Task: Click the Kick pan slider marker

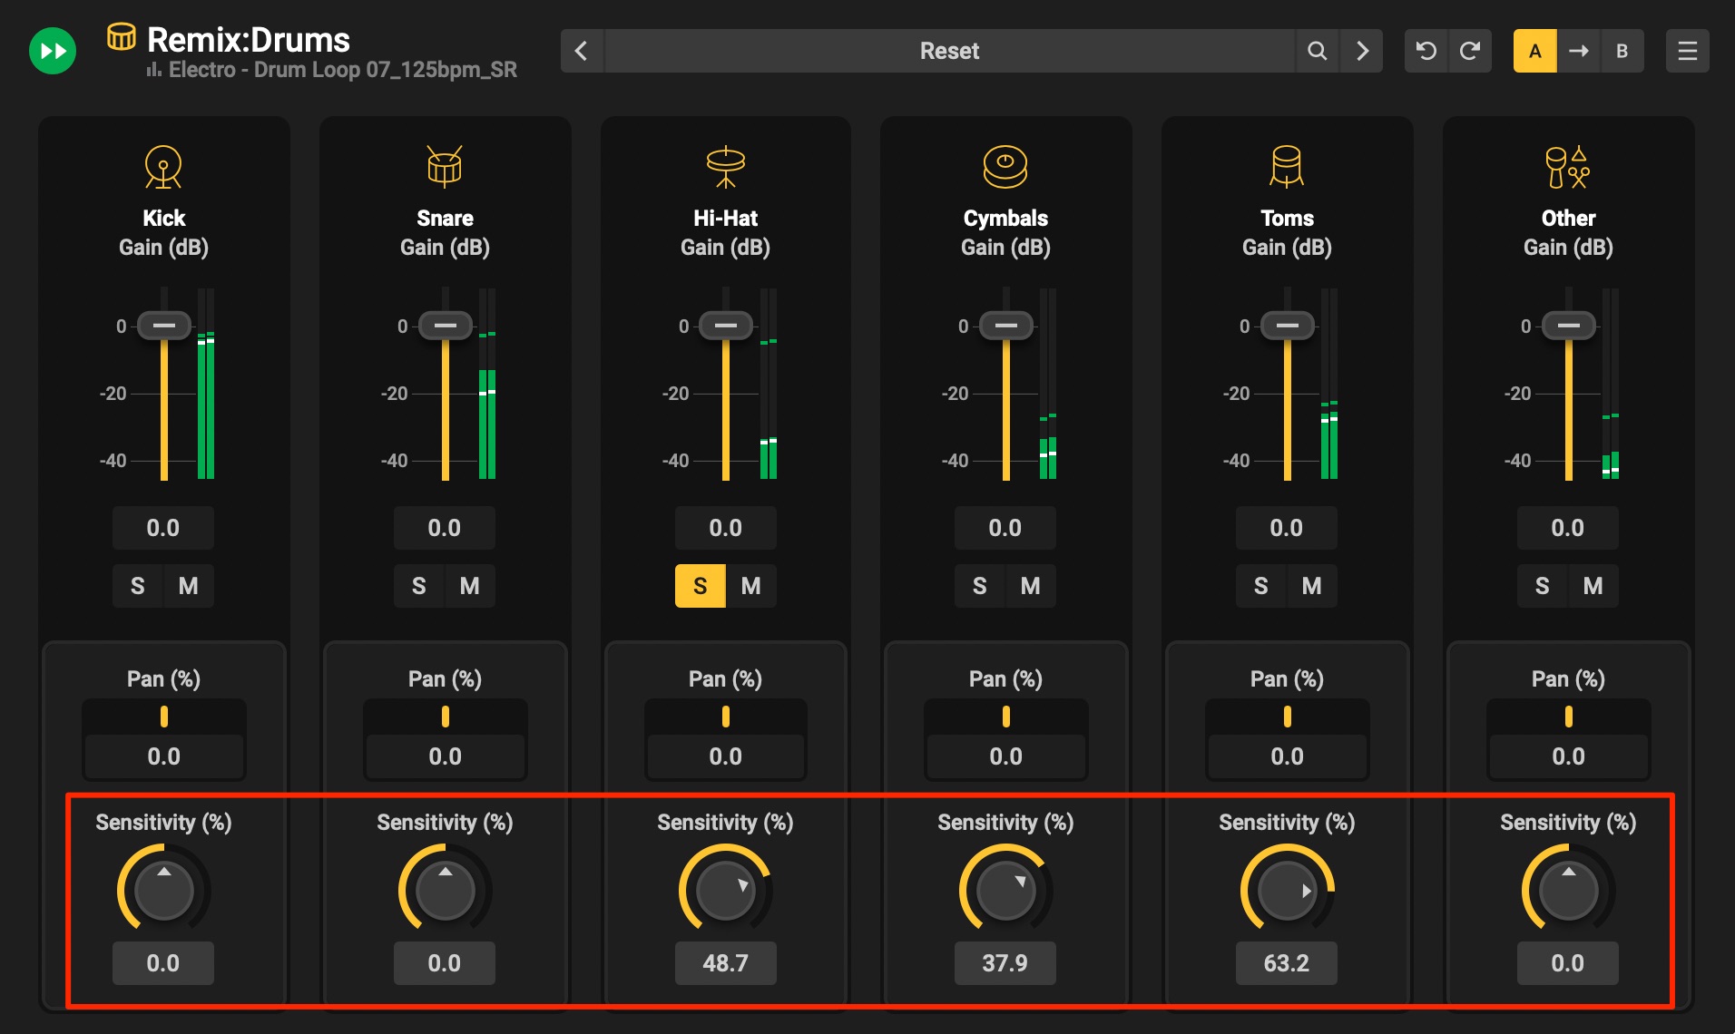Action: click(164, 717)
